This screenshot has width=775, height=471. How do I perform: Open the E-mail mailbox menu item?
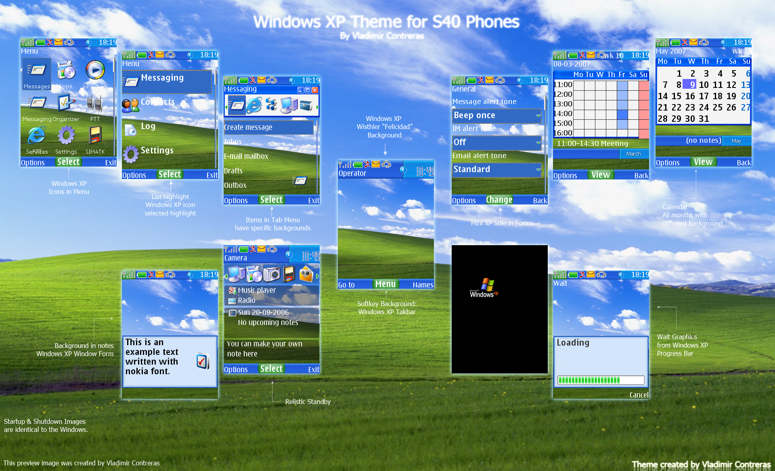[246, 156]
